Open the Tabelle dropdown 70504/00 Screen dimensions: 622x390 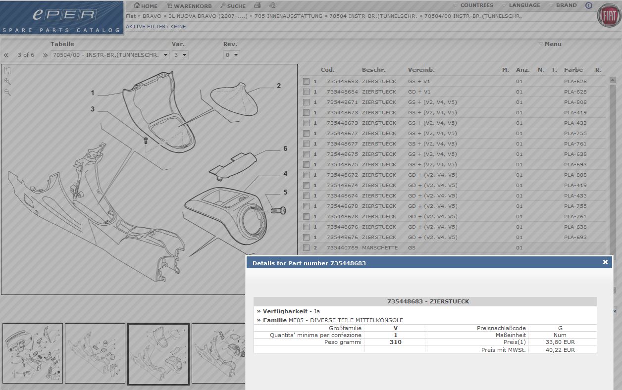click(109, 55)
